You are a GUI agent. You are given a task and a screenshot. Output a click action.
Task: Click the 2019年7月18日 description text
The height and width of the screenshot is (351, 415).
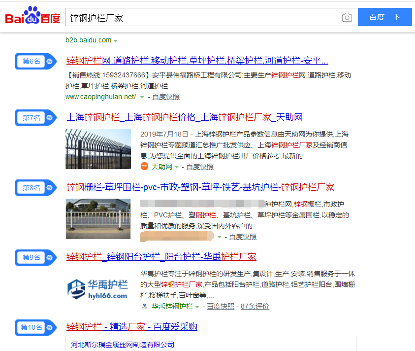tap(244, 145)
